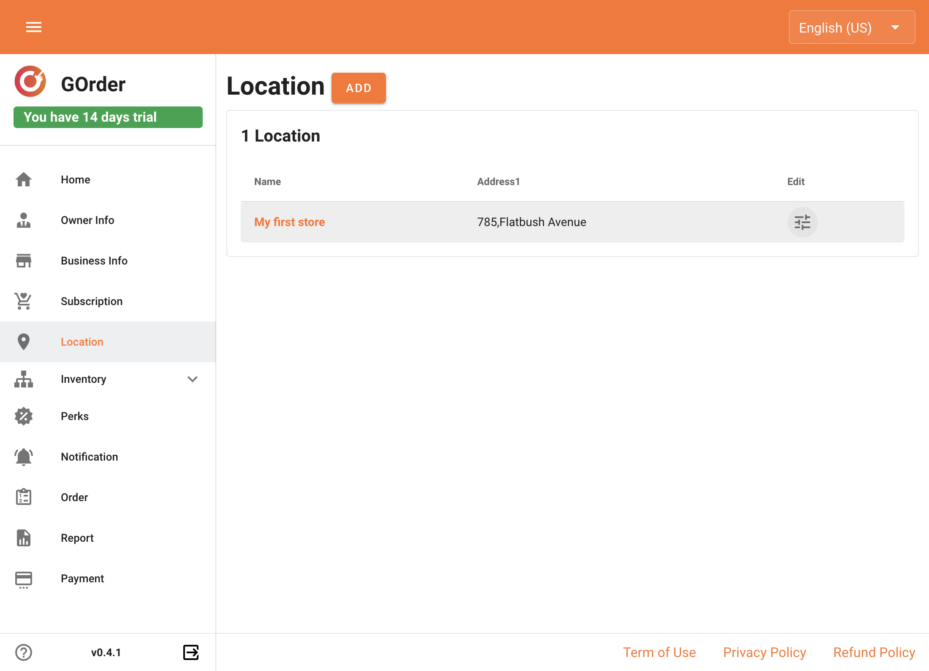The height and width of the screenshot is (671, 929).
Task: Edit My first store settings icon
Action: coord(802,222)
